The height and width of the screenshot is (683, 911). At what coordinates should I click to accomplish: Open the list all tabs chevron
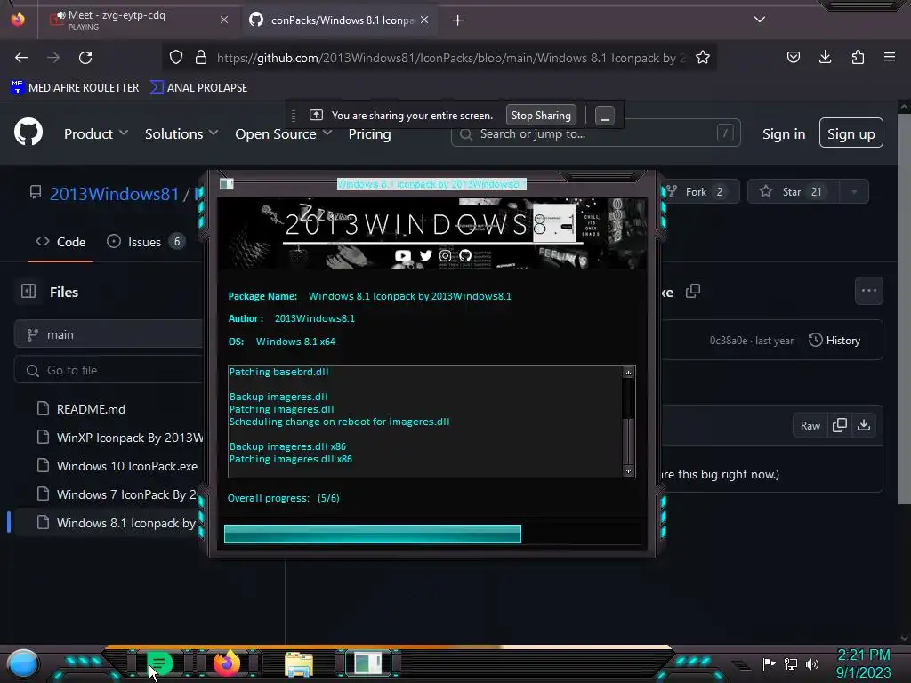(760, 20)
